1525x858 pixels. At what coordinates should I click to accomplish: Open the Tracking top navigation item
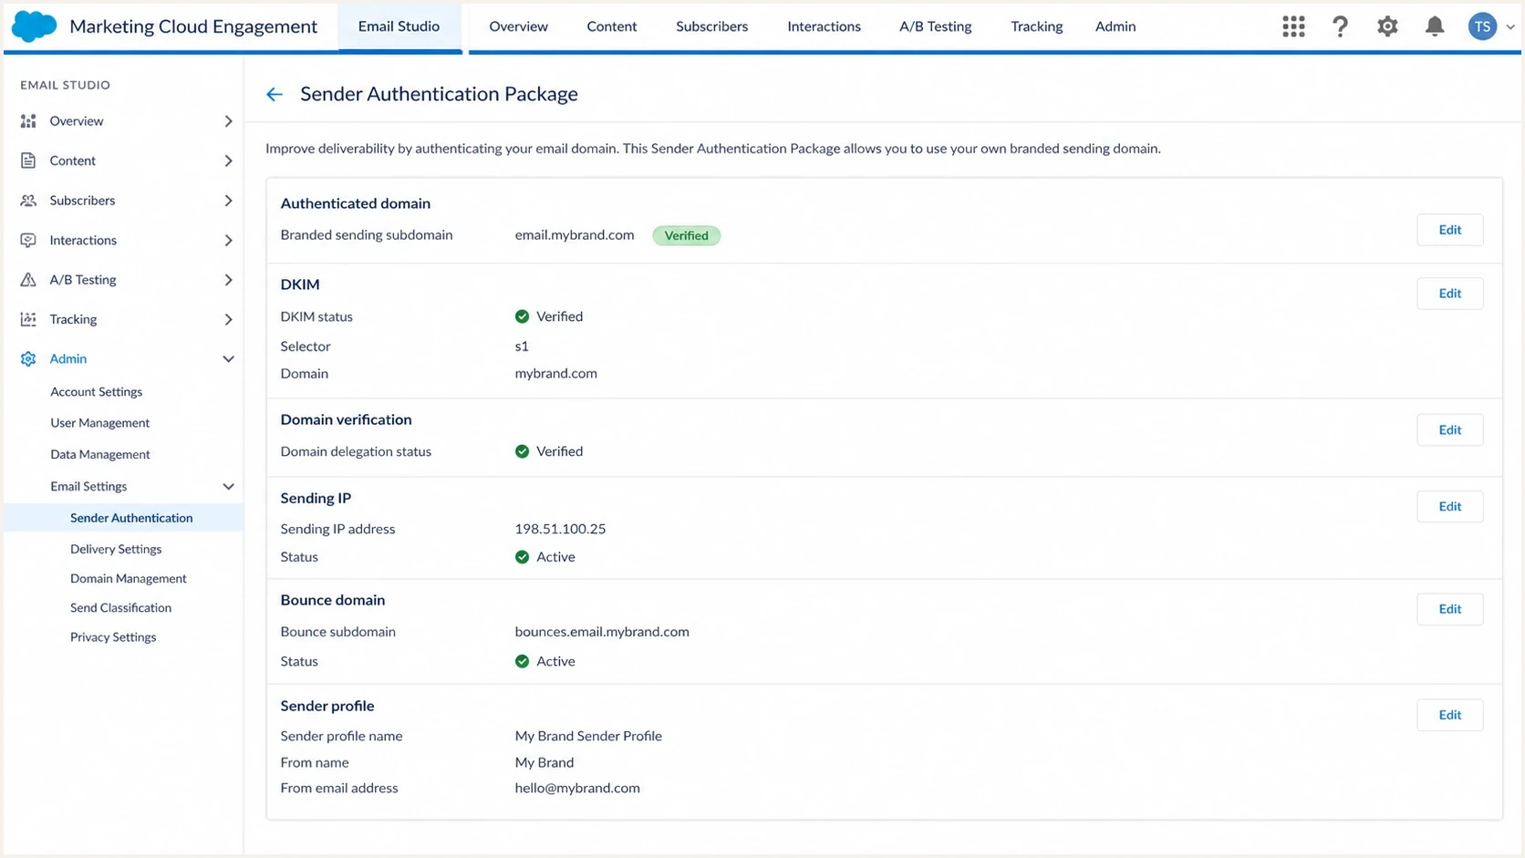tap(1036, 26)
